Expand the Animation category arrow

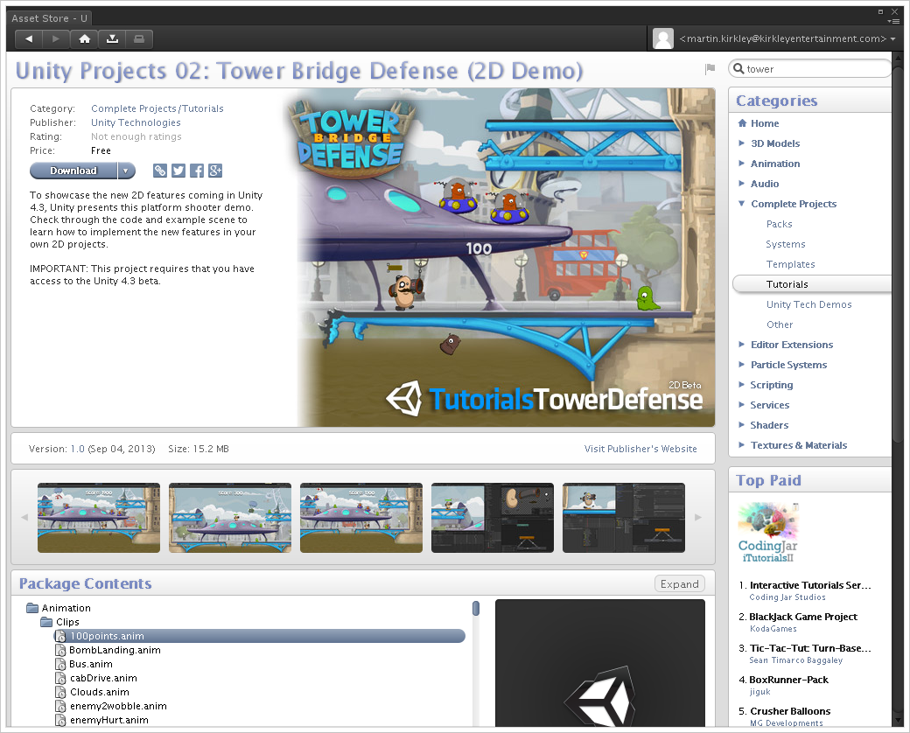(x=741, y=163)
